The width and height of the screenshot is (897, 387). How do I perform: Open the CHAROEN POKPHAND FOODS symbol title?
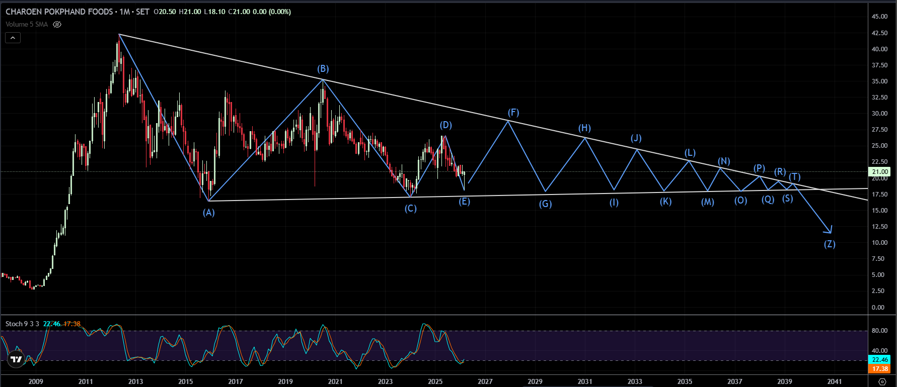coord(59,12)
